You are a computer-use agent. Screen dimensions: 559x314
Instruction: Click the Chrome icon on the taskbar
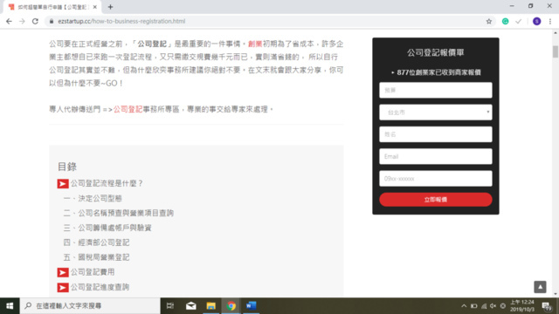click(231, 306)
